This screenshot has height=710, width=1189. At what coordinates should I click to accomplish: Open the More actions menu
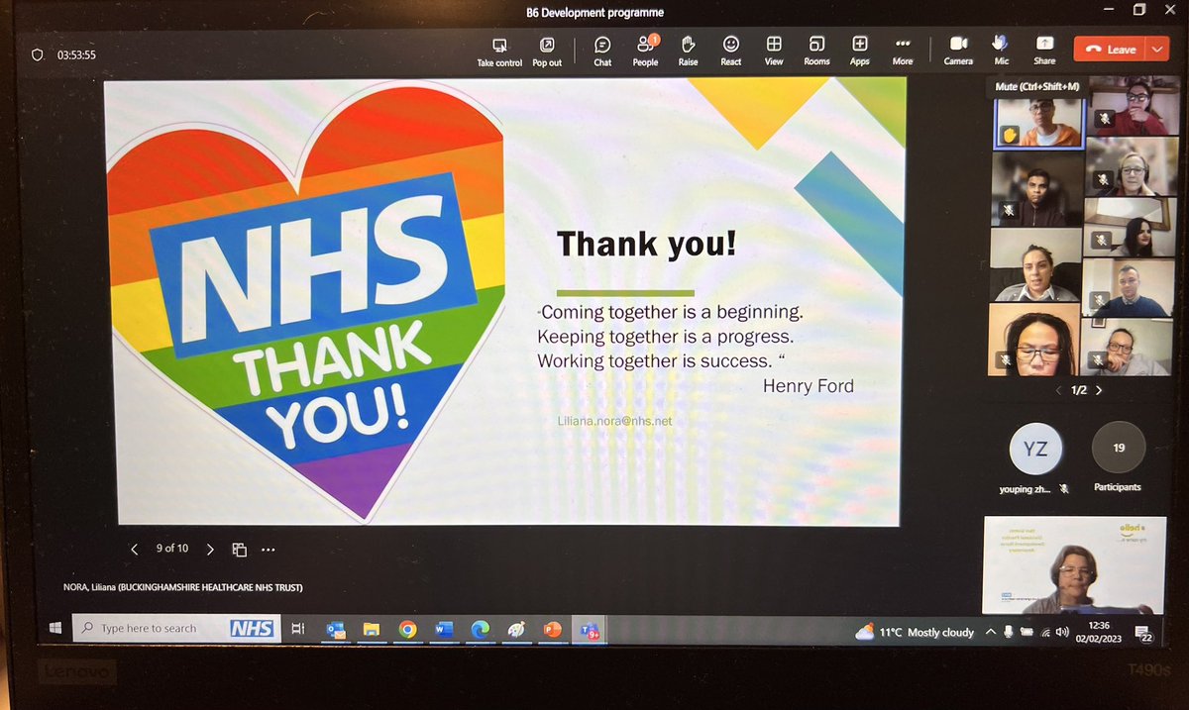tap(903, 51)
